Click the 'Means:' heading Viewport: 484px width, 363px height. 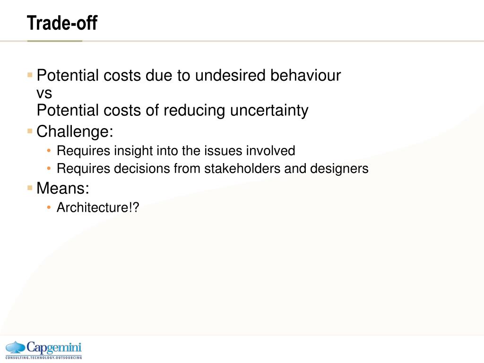tap(63, 188)
